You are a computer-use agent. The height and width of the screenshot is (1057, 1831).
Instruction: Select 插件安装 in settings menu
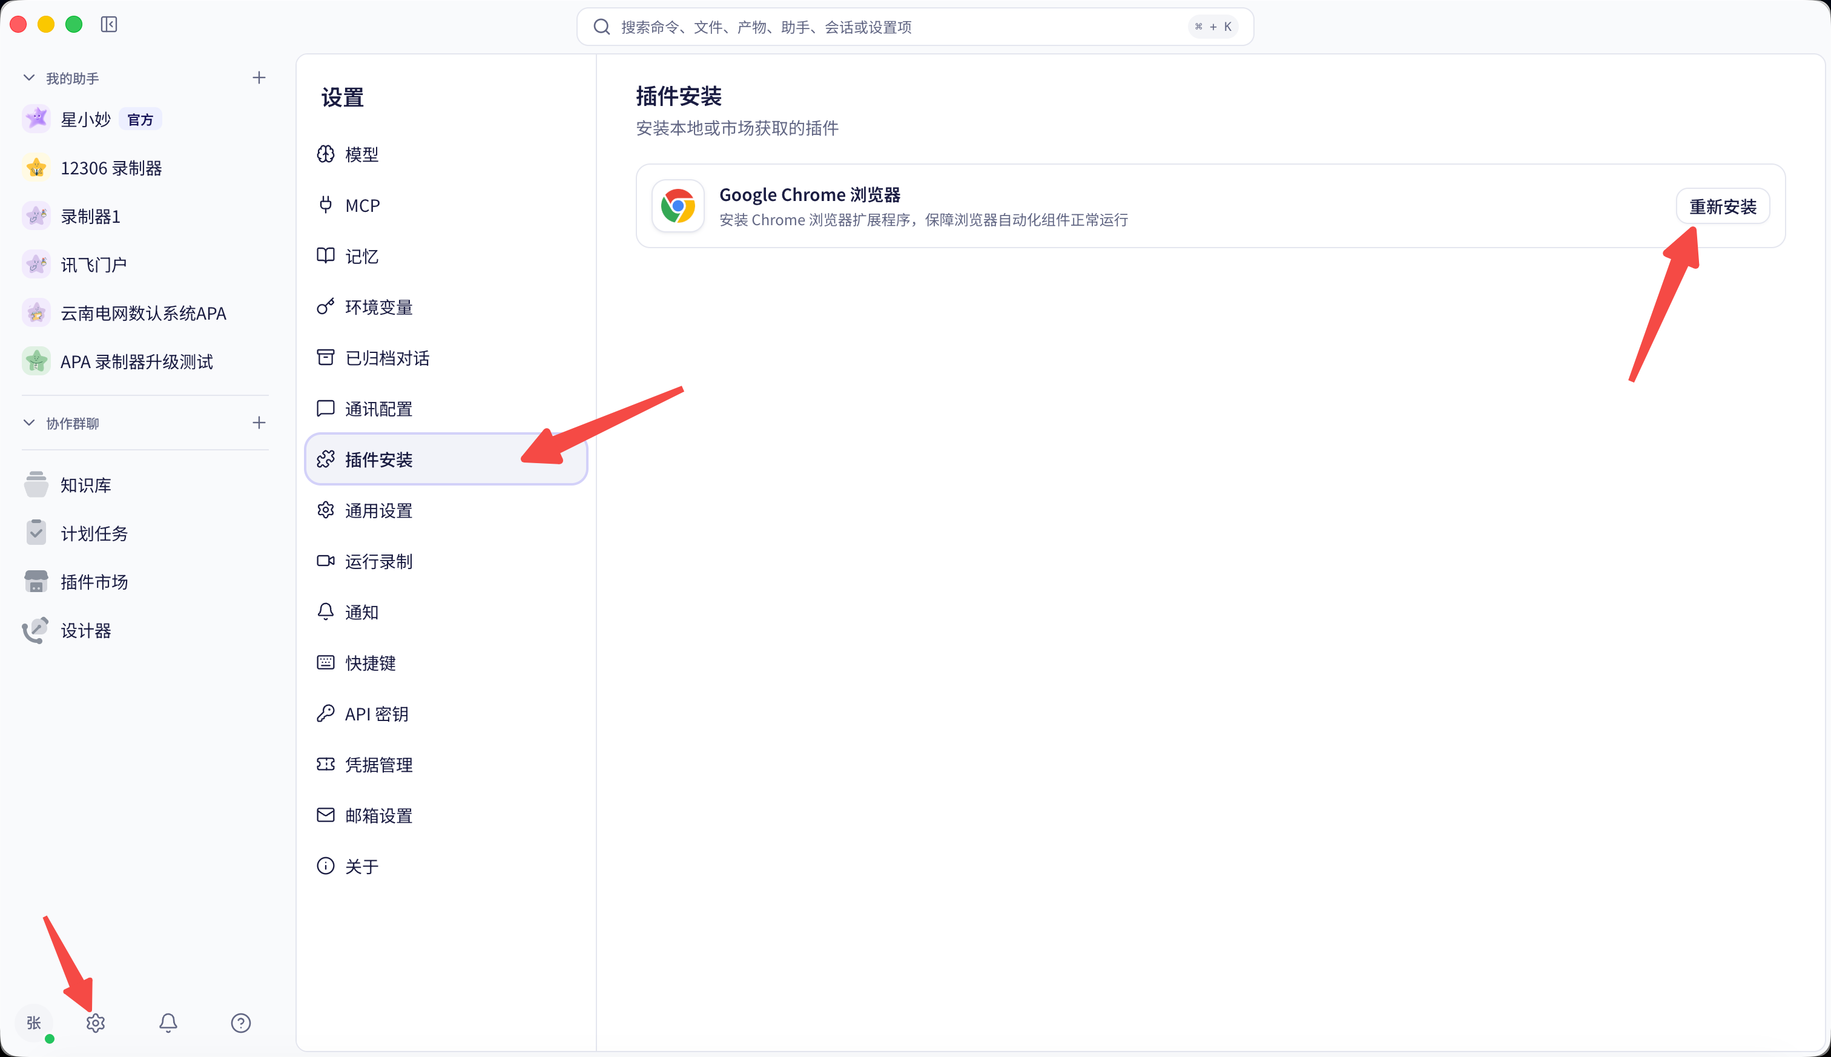tap(446, 459)
